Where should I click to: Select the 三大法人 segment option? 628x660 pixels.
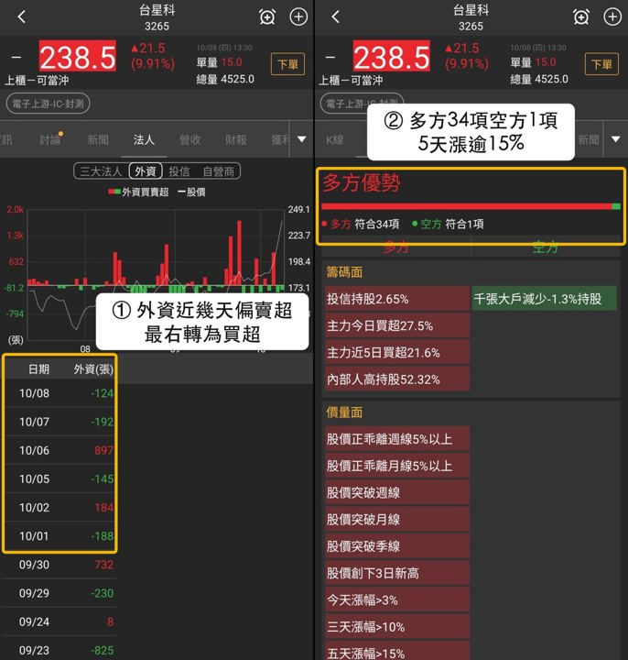point(101,171)
